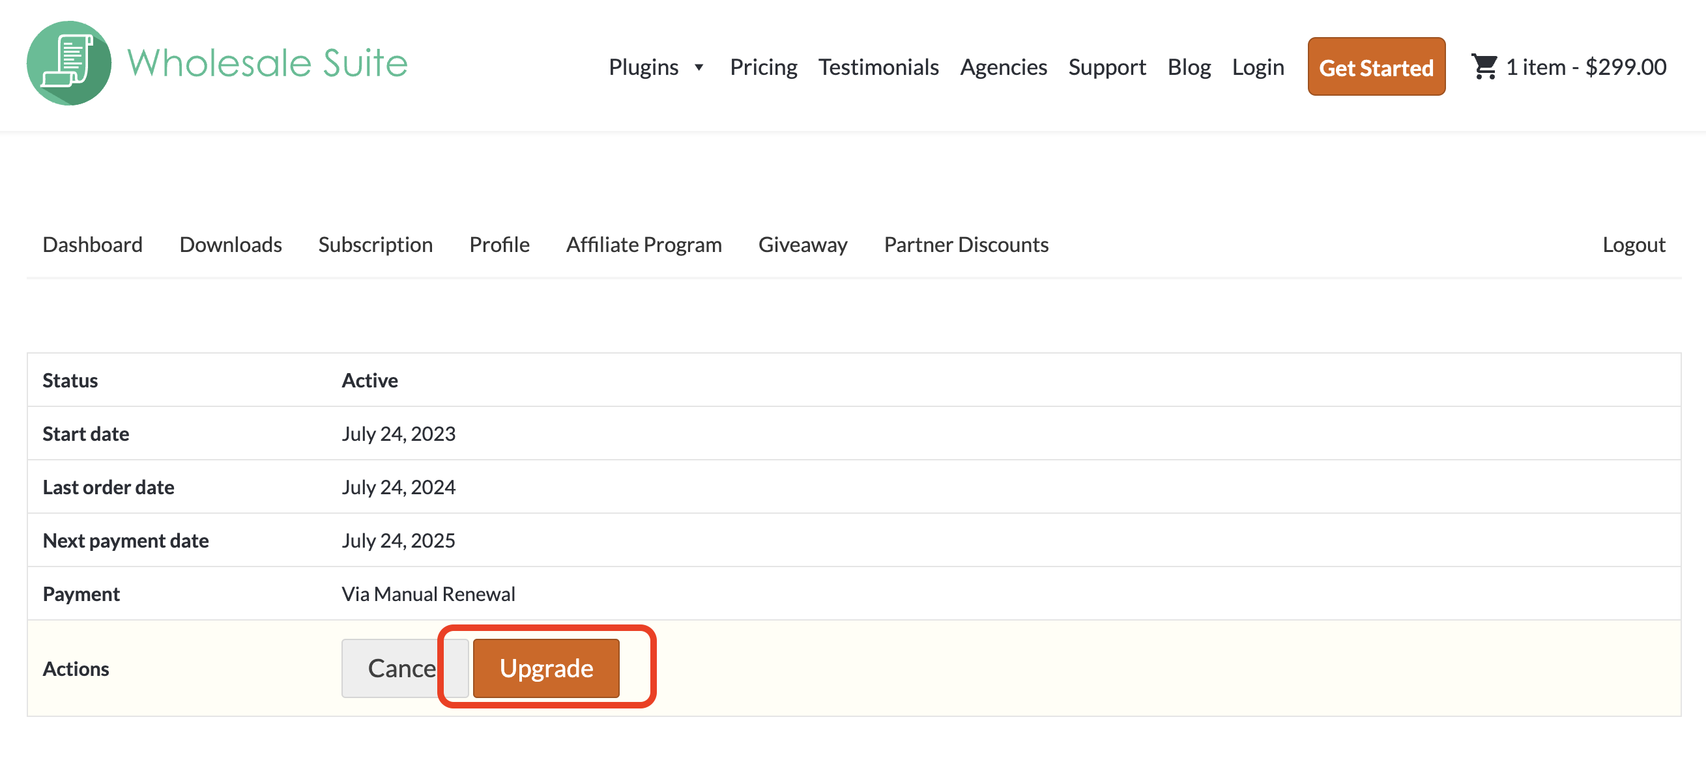Open the Downloads tab
The width and height of the screenshot is (1706, 784).
point(231,244)
